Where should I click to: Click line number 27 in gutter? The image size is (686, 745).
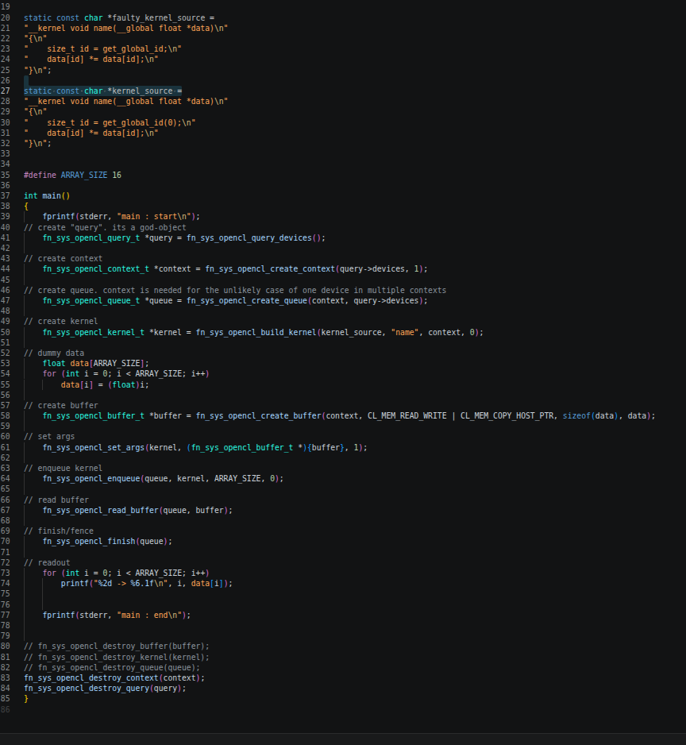6,91
